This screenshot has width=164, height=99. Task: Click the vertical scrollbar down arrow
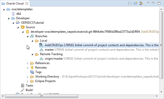coord(161,92)
